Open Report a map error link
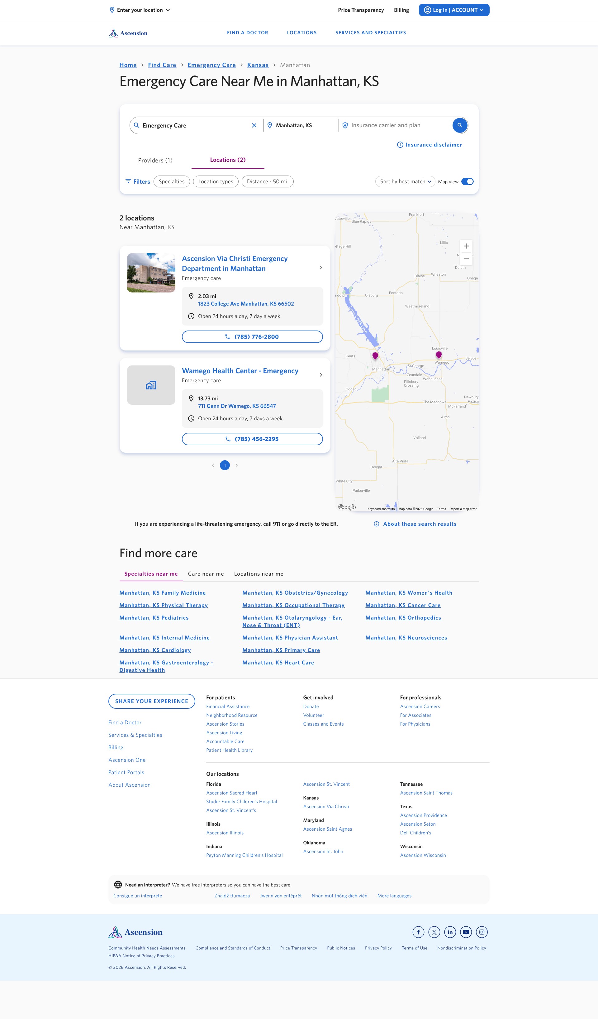This screenshot has width=598, height=1019. tap(463, 509)
